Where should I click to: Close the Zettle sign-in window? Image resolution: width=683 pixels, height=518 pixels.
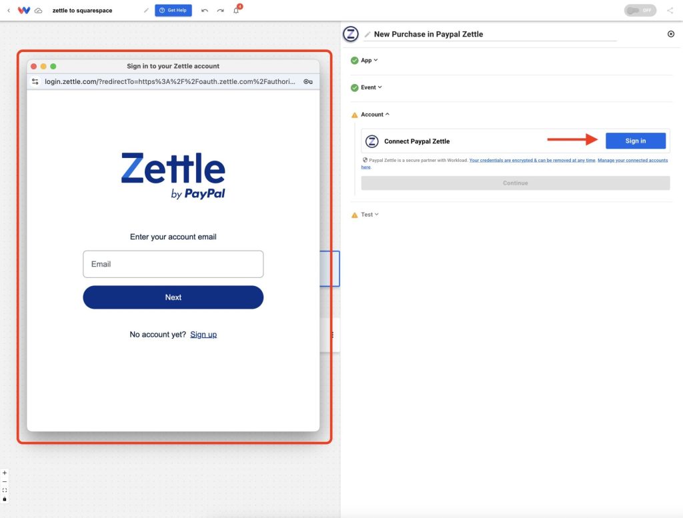tap(33, 66)
